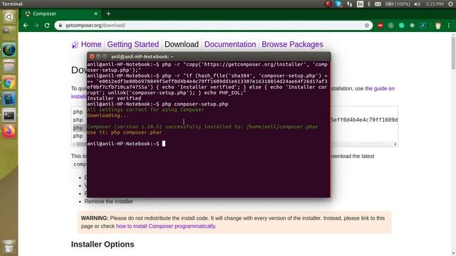This screenshot has height=256, width=456.
Task: Follow the 'the guide on' link
Action: click(380, 88)
